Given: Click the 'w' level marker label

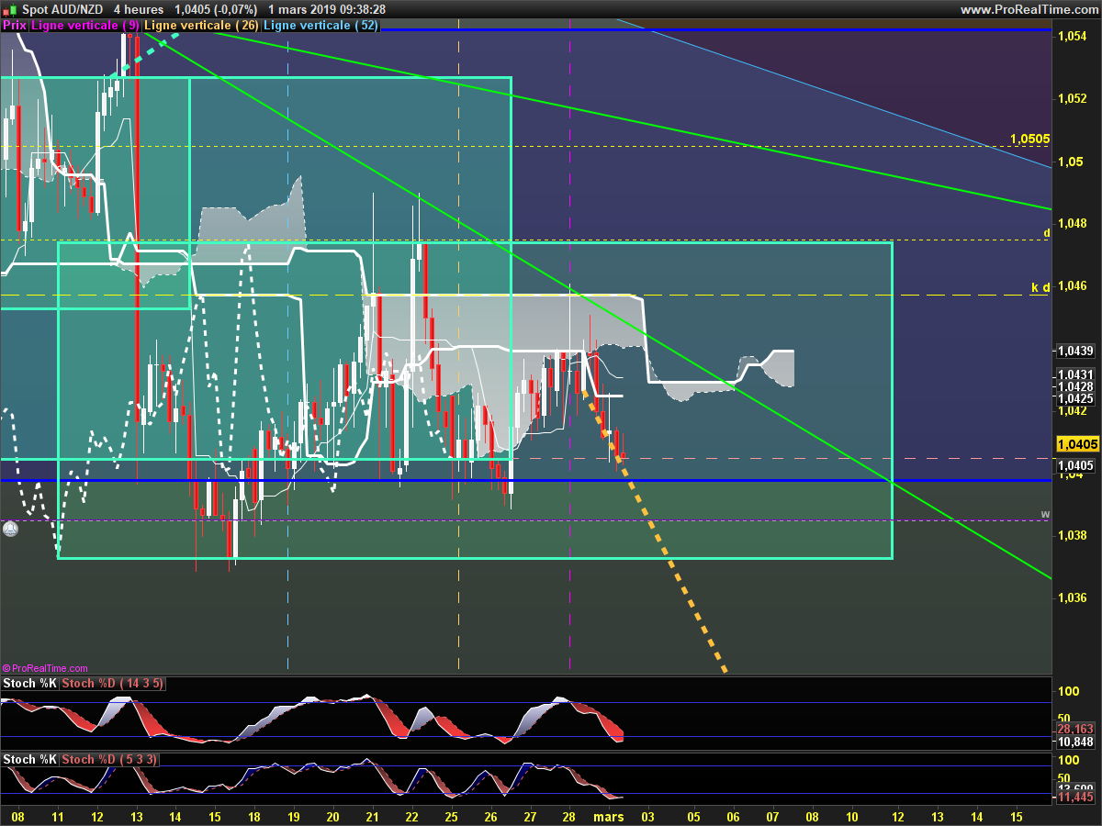Looking at the screenshot, I should click(1045, 514).
